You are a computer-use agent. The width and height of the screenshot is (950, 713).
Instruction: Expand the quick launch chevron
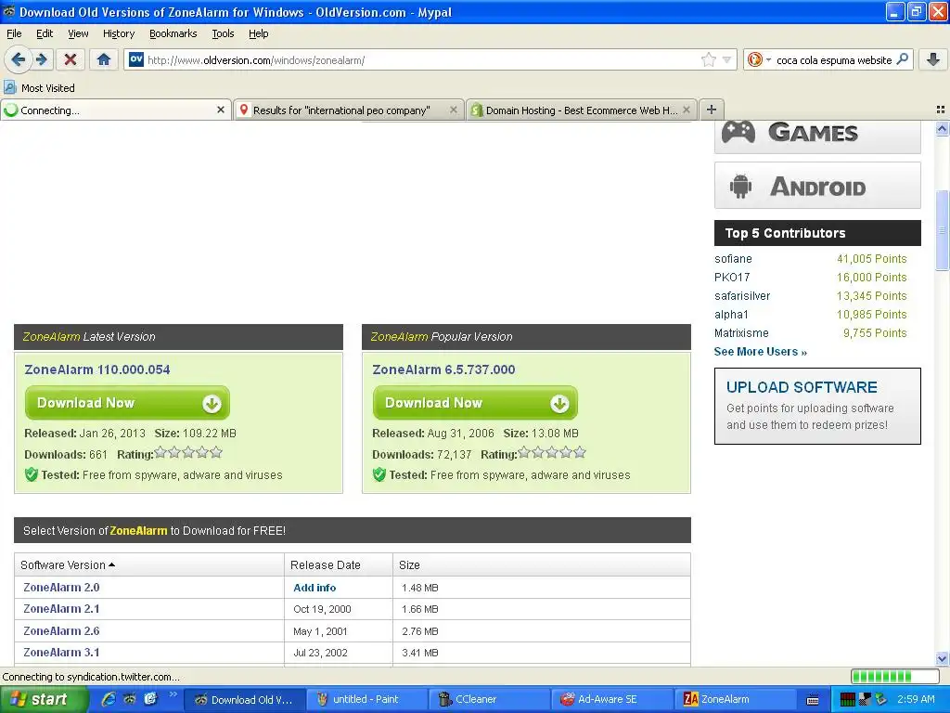click(x=173, y=694)
